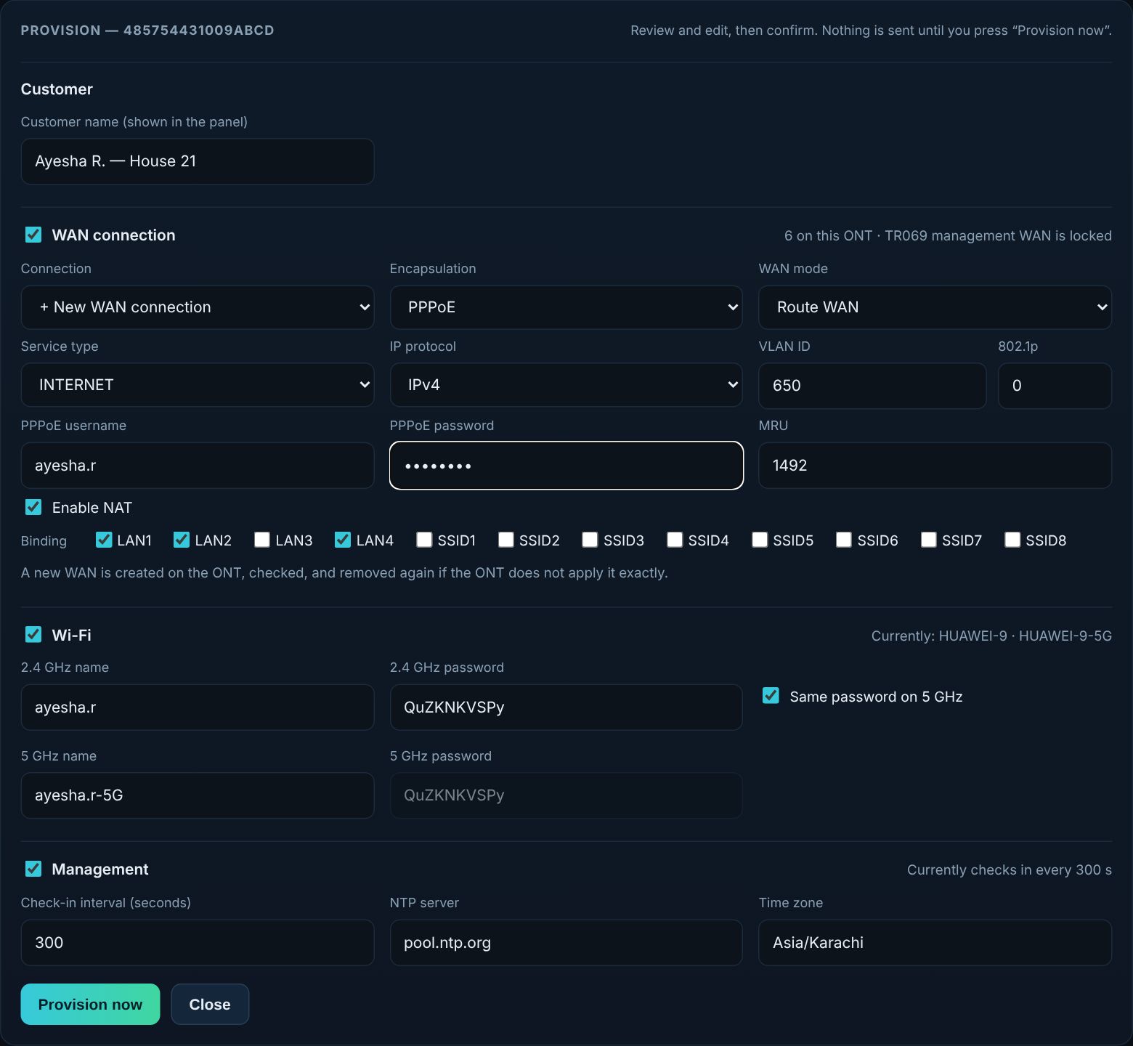Viewport: 1133px width, 1046px height.
Task: Click the Close button
Action: click(x=210, y=1005)
